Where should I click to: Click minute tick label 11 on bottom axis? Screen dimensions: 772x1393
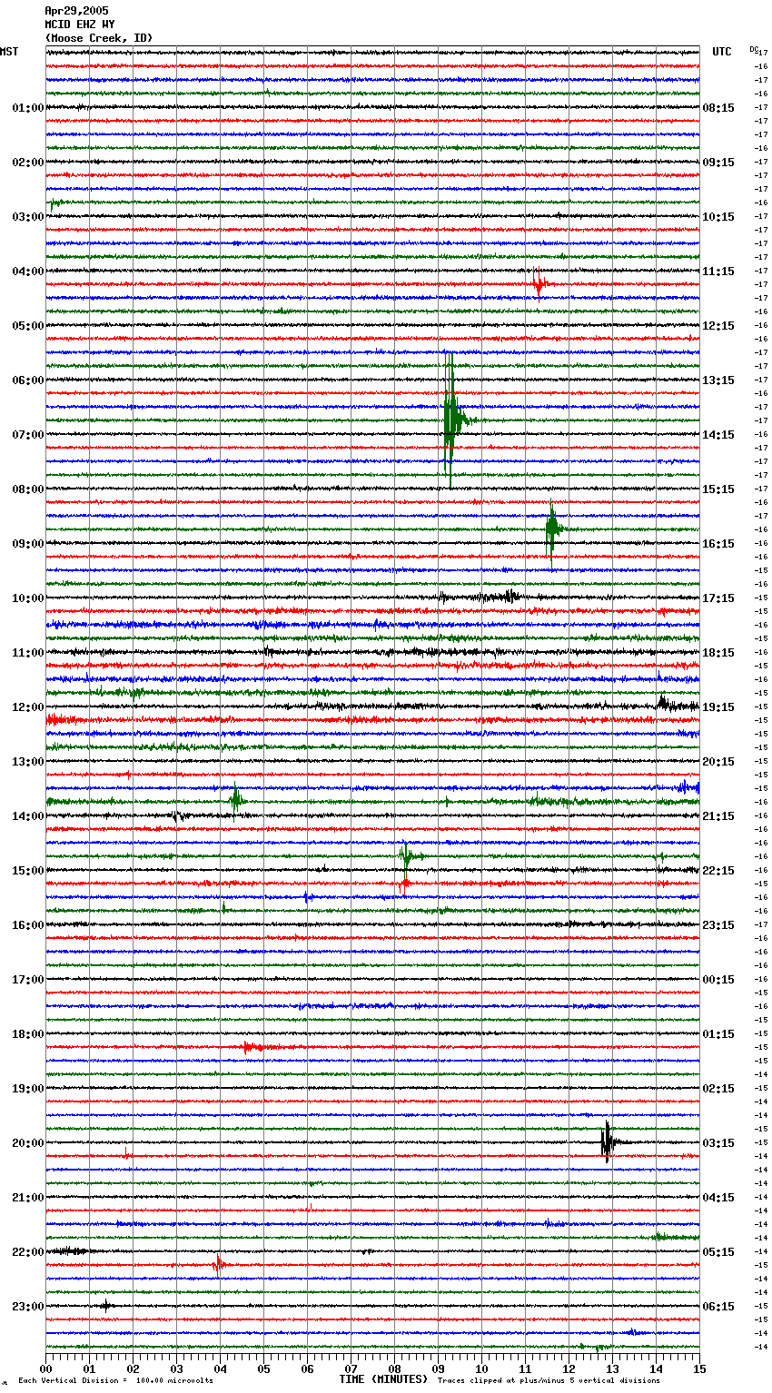525,1368
